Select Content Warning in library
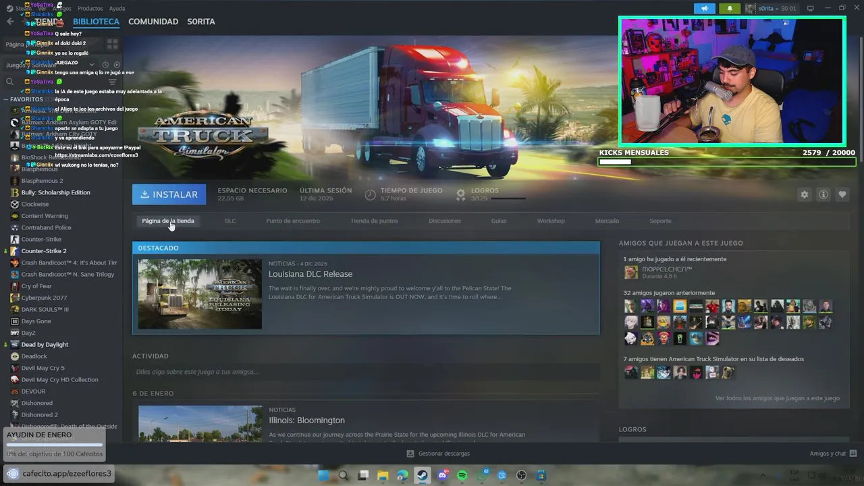Image resolution: width=864 pixels, height=486 pixels. tap(45, 216)
